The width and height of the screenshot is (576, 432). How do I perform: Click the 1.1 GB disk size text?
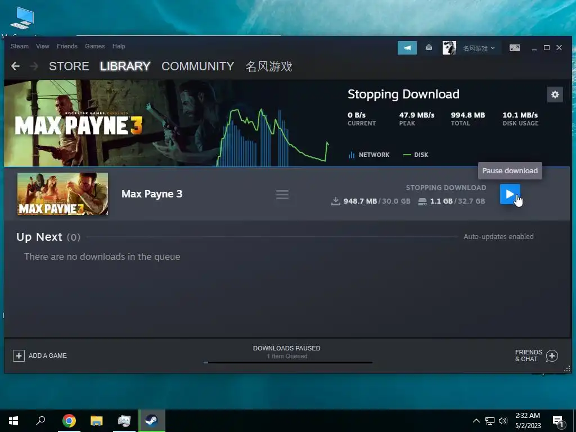pyautogui.click(x=441, y=201)
